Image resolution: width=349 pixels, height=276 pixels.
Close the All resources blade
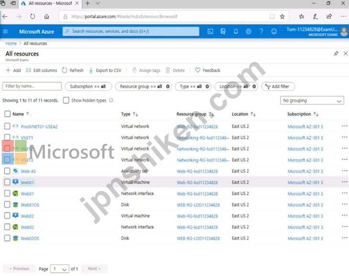tap(346, 53)
